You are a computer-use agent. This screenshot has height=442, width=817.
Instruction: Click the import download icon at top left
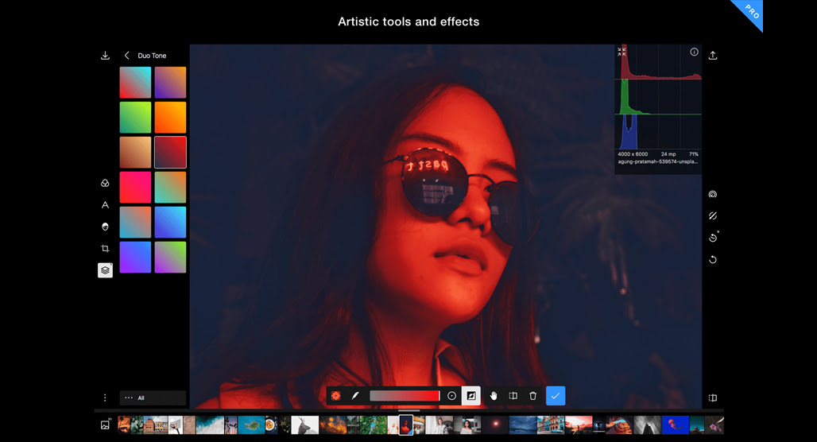pyautogui.click(x=105, y=56)
